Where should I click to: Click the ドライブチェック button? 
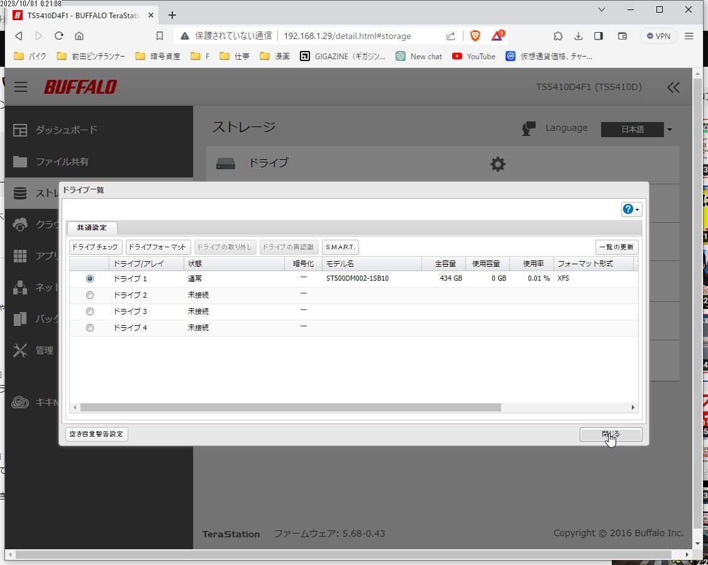95,247
